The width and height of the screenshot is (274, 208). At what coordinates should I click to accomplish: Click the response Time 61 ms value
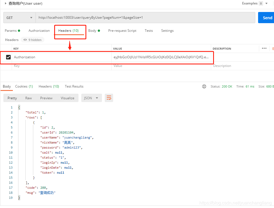click(250, 86)
